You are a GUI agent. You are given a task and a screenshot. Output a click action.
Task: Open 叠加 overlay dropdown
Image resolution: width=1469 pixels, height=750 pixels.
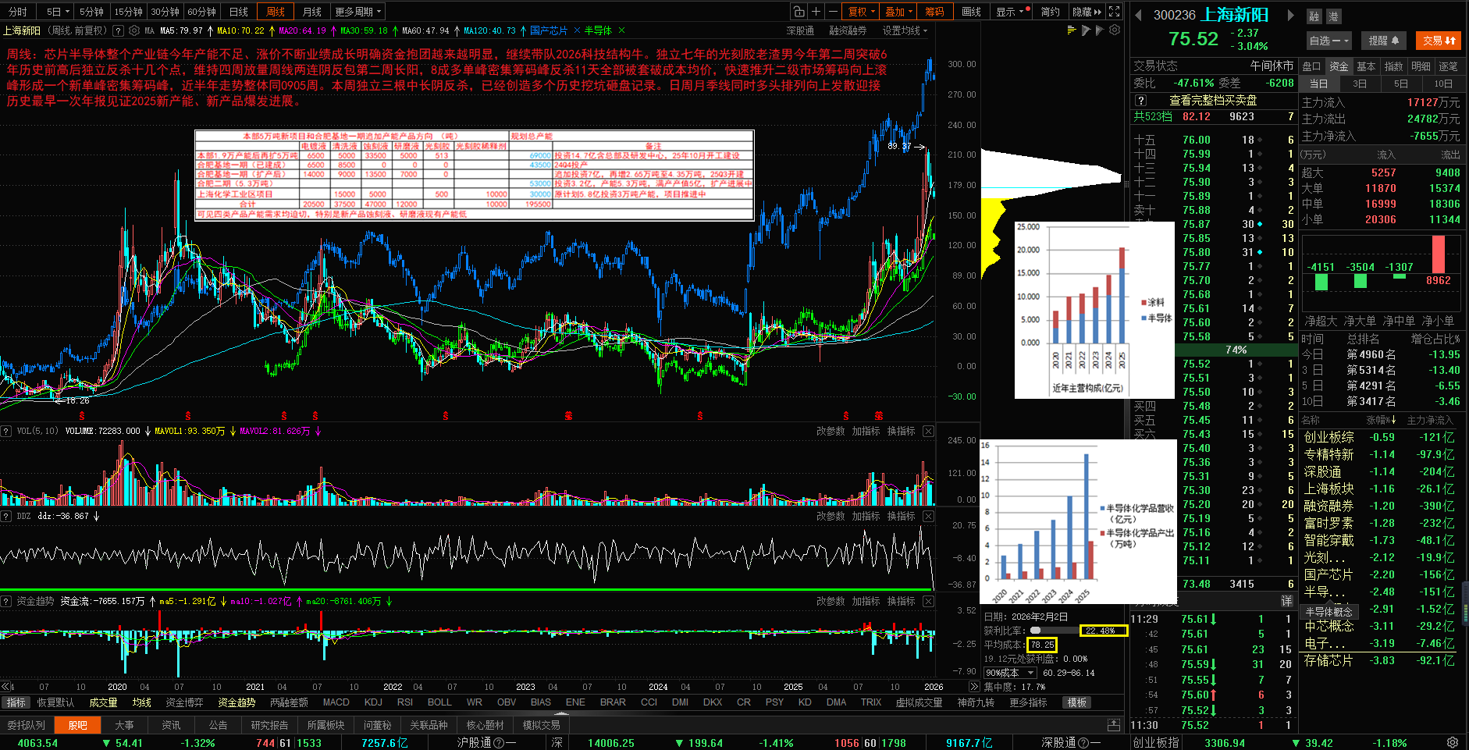click(x=898, y=12)
